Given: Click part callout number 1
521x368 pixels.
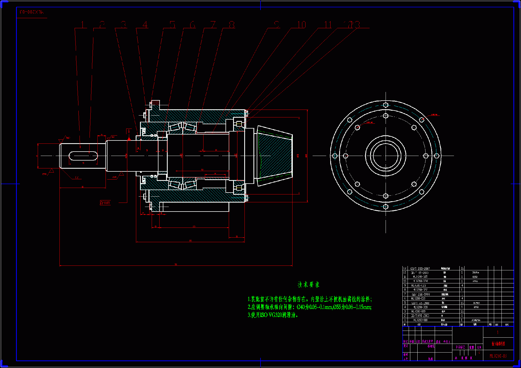Looking at the screenshot, I should click(82, 25).
